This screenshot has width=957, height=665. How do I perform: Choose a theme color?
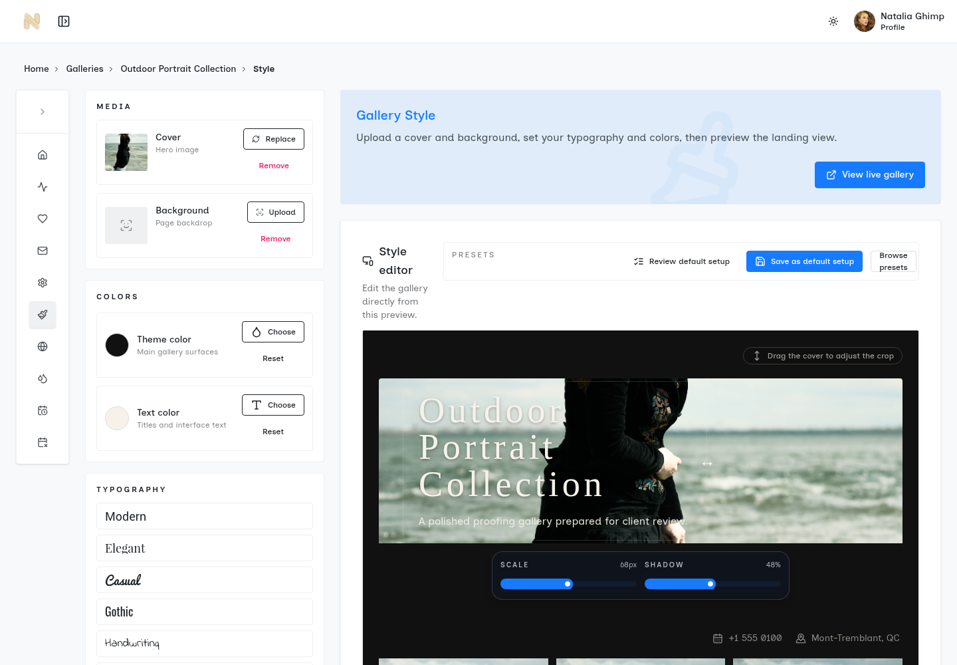pos(273,332)
